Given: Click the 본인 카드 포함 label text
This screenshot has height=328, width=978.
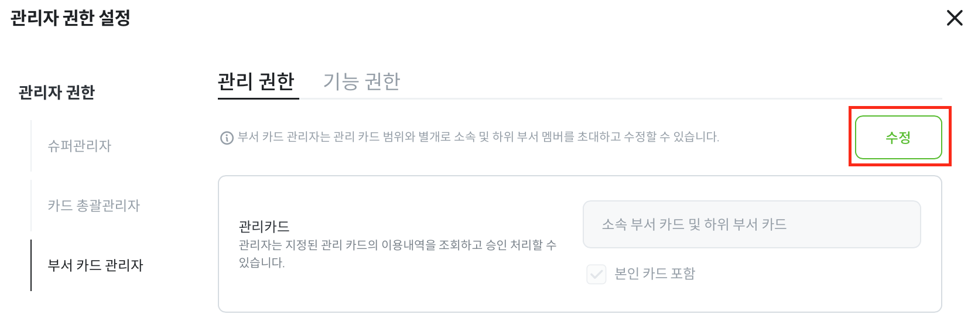Looking at the screenshot, I should click(654, 274).
